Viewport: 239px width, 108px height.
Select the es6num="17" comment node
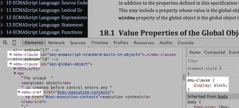36,50
